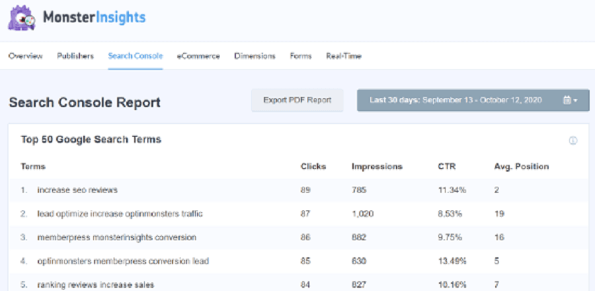595x291 pixels.
Task: Open the Publishers tab
Action: [x=75, y=56]
